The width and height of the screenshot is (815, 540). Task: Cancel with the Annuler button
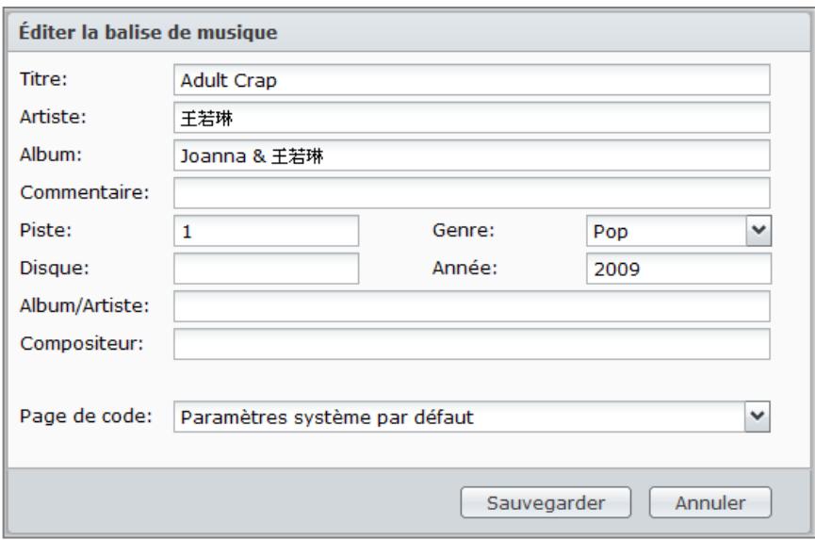pos(710,502)
